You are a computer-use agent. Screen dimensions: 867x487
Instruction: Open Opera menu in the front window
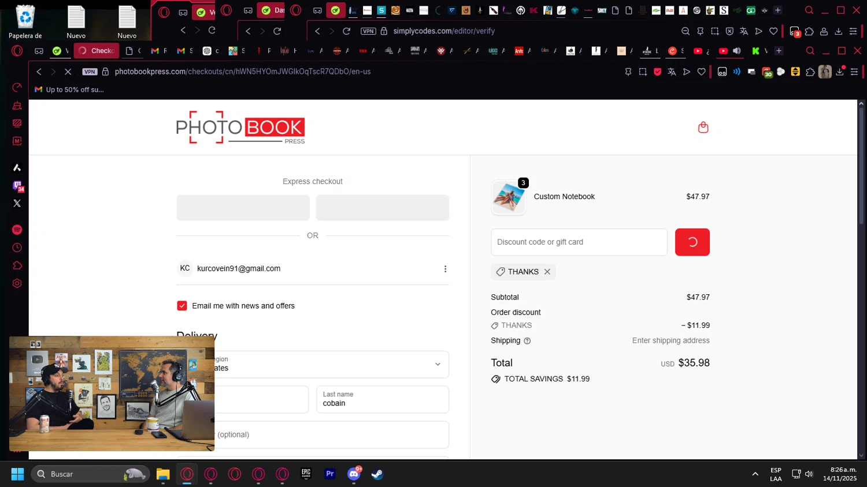coord(17,51)
